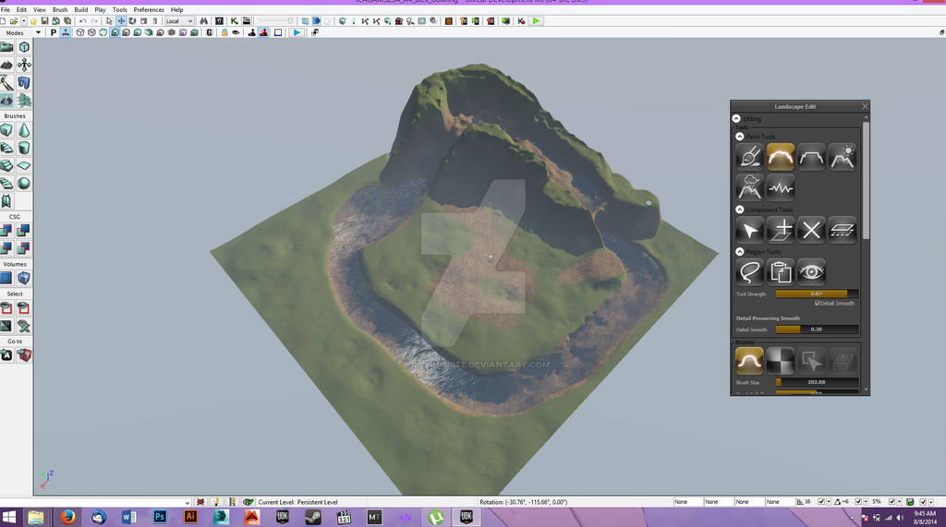Click the Region Copy/Paste clipboard tool
This screenshot has width=946, height=527.
[x=781, y=271]
